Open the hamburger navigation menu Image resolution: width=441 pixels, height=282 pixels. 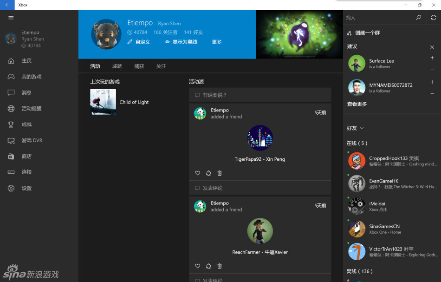click(x=11, y=18)
